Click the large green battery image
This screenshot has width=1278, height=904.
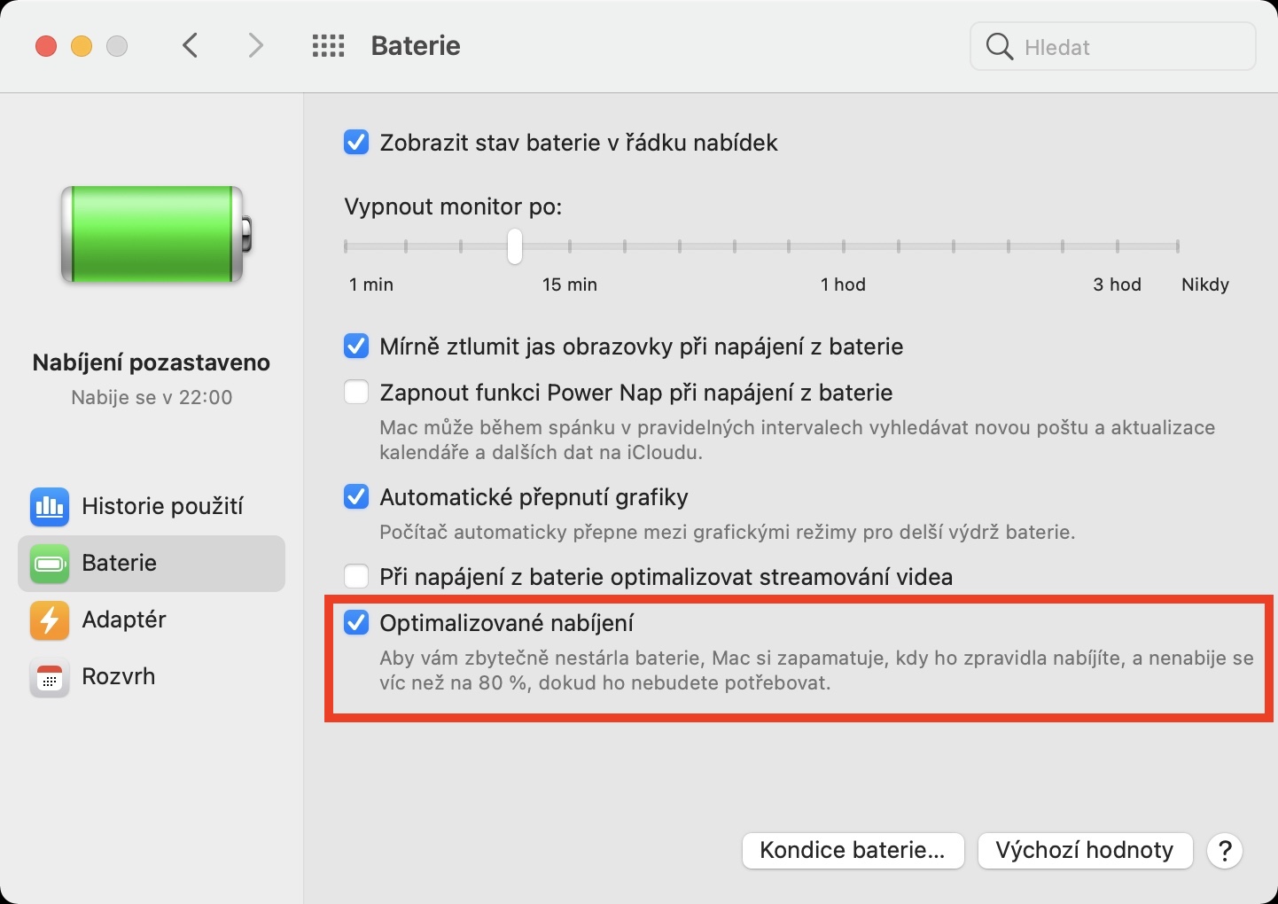[x=154, y=235]
